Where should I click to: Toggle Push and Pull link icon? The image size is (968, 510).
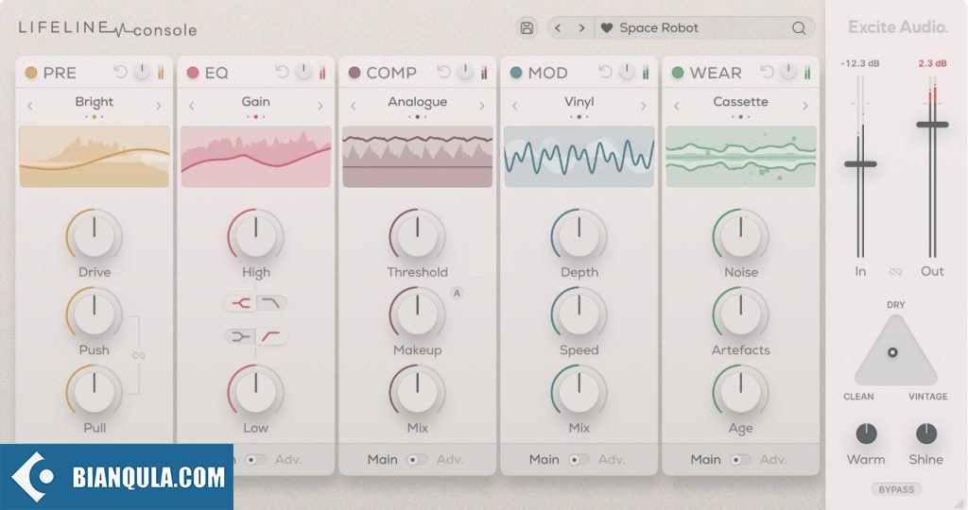click(139, 356)
